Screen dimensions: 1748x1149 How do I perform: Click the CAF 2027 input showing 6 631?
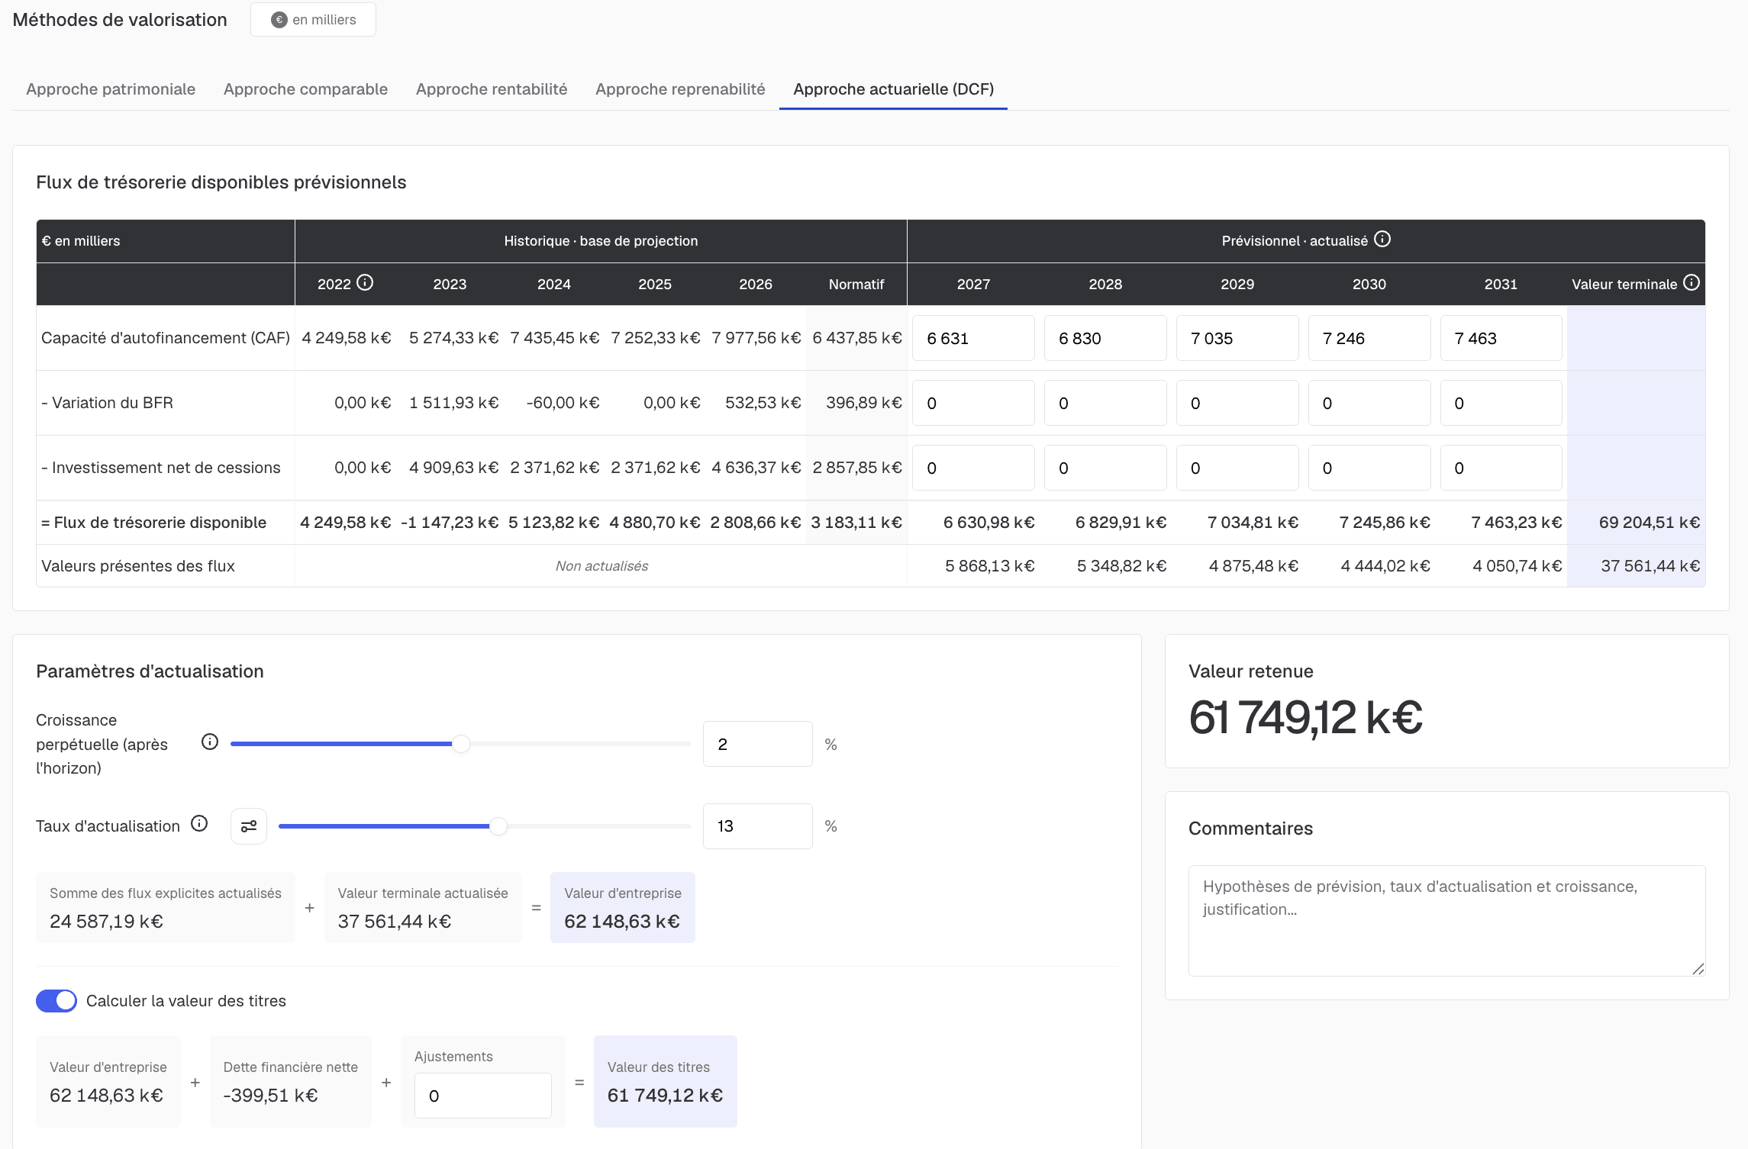click(x=973, y=338)
